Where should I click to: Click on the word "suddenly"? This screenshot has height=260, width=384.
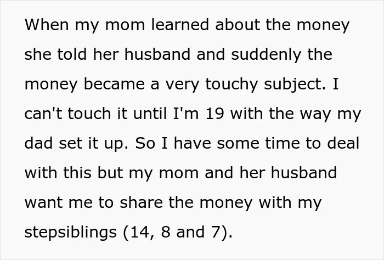pyautogui.click(x=266, y=55)
